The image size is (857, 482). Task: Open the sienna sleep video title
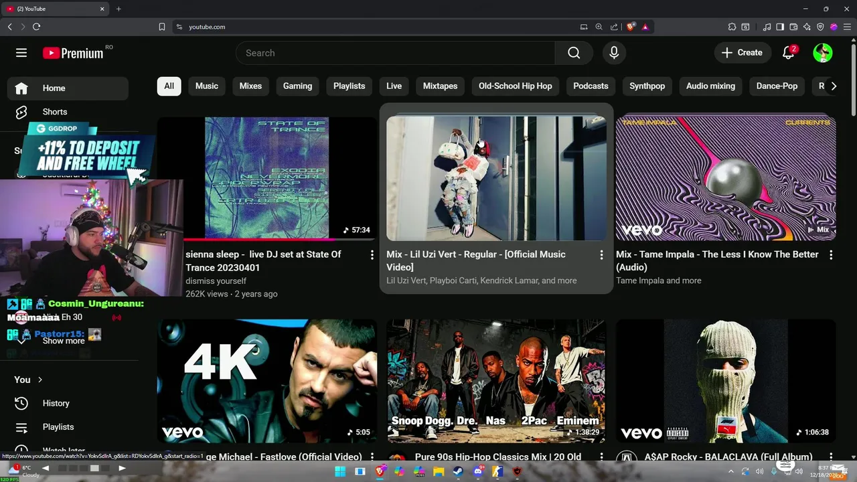263,261
